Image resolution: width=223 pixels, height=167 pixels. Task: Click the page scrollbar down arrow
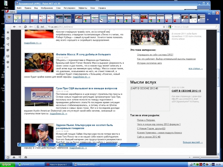point(218,154)
